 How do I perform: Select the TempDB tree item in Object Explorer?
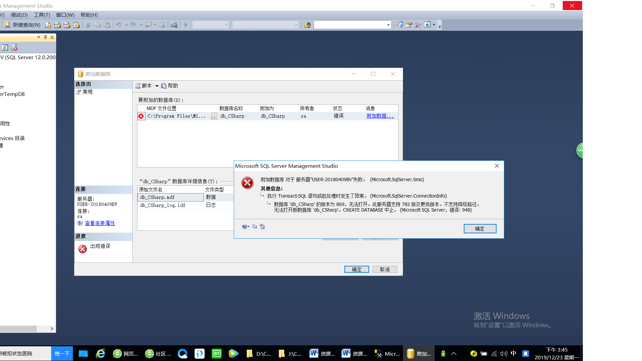tap(13, 94)
